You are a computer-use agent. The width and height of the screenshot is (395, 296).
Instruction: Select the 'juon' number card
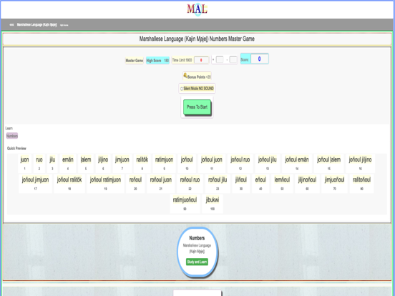pos(24,163)
